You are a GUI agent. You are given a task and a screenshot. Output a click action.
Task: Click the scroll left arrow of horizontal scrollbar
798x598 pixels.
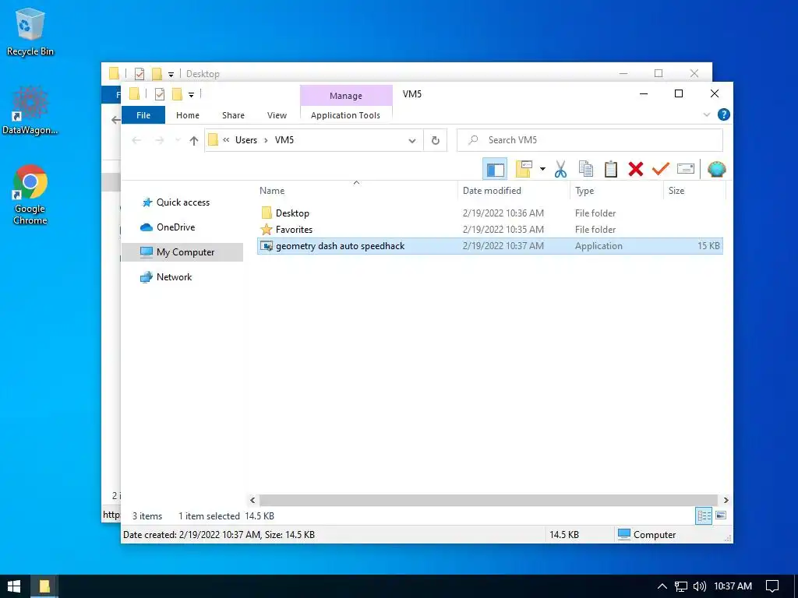[x=253, y=501]
